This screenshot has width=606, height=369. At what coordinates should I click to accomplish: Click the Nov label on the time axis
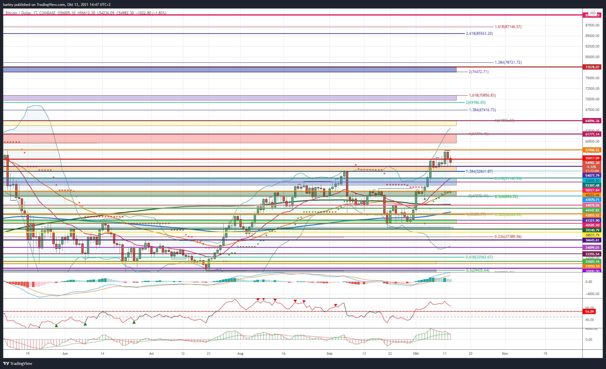pyautogui.click(x=505, y=353)
